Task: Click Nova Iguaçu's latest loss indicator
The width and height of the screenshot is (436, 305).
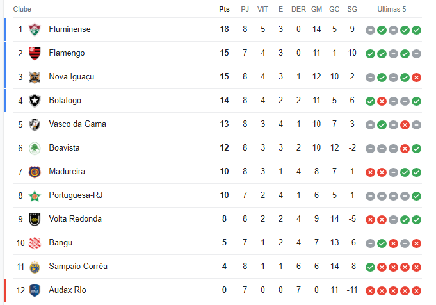Action: (x=416, y=78)
